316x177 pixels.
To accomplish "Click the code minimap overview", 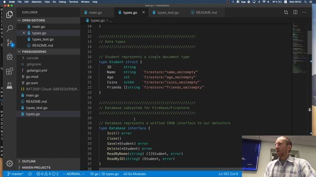I will click(300, 49).
